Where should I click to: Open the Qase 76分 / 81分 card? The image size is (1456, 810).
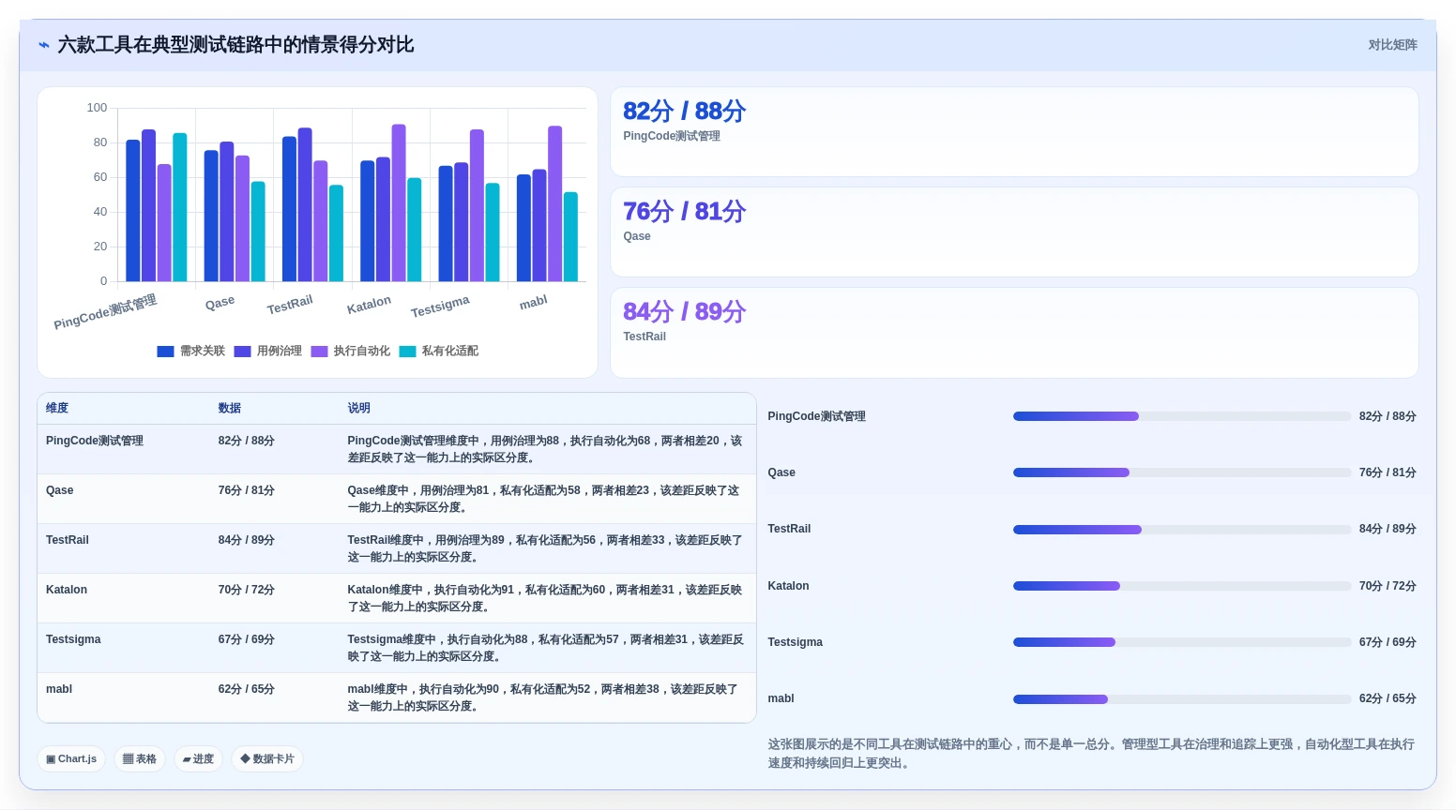click(1014, 232)
